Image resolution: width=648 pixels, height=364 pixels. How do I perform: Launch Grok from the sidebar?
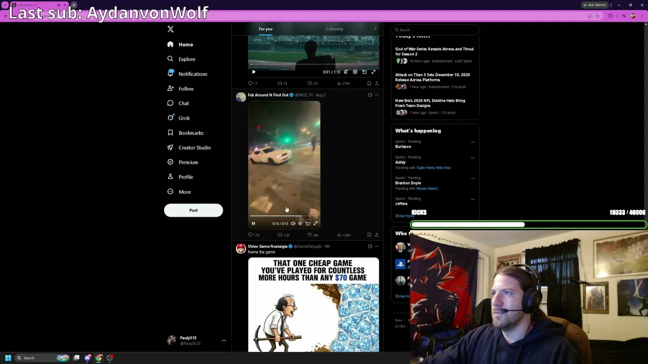coord(179,118)
